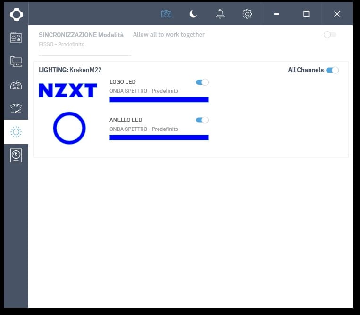The image size is (360, 315).
Task: Open the games controller sidebar icon
Action: 16,85
